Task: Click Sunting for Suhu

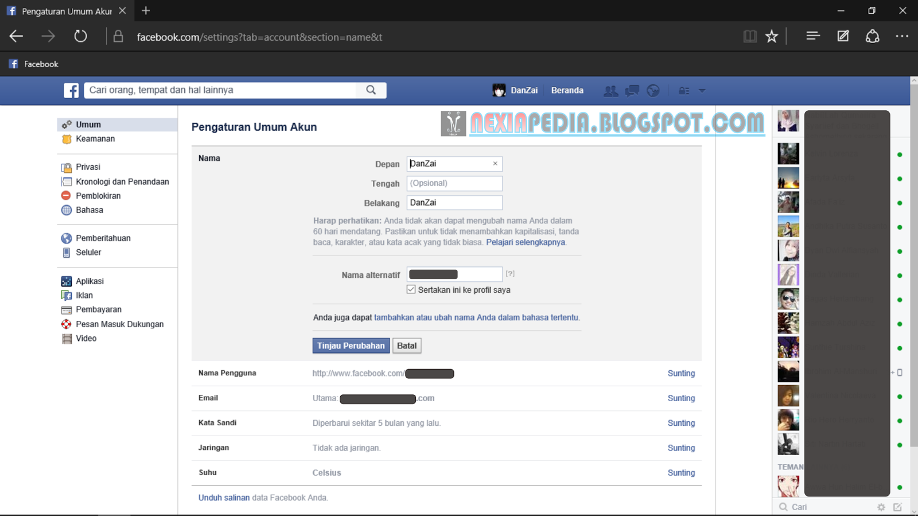Action: 681,472
